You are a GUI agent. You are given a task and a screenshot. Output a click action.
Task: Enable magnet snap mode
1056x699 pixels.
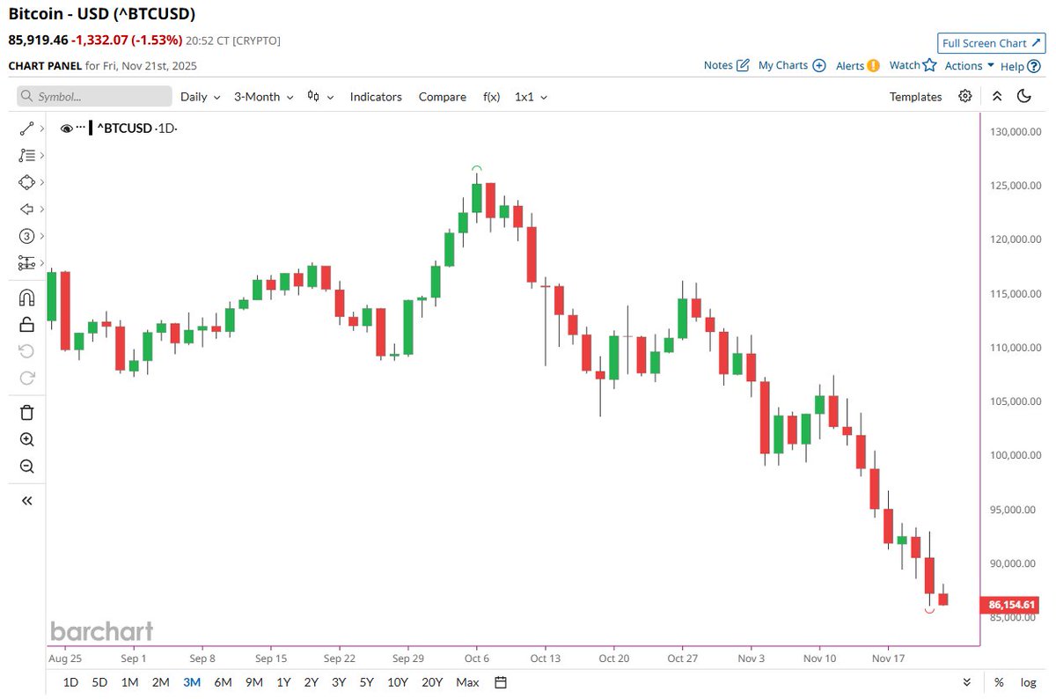(26, 296)
